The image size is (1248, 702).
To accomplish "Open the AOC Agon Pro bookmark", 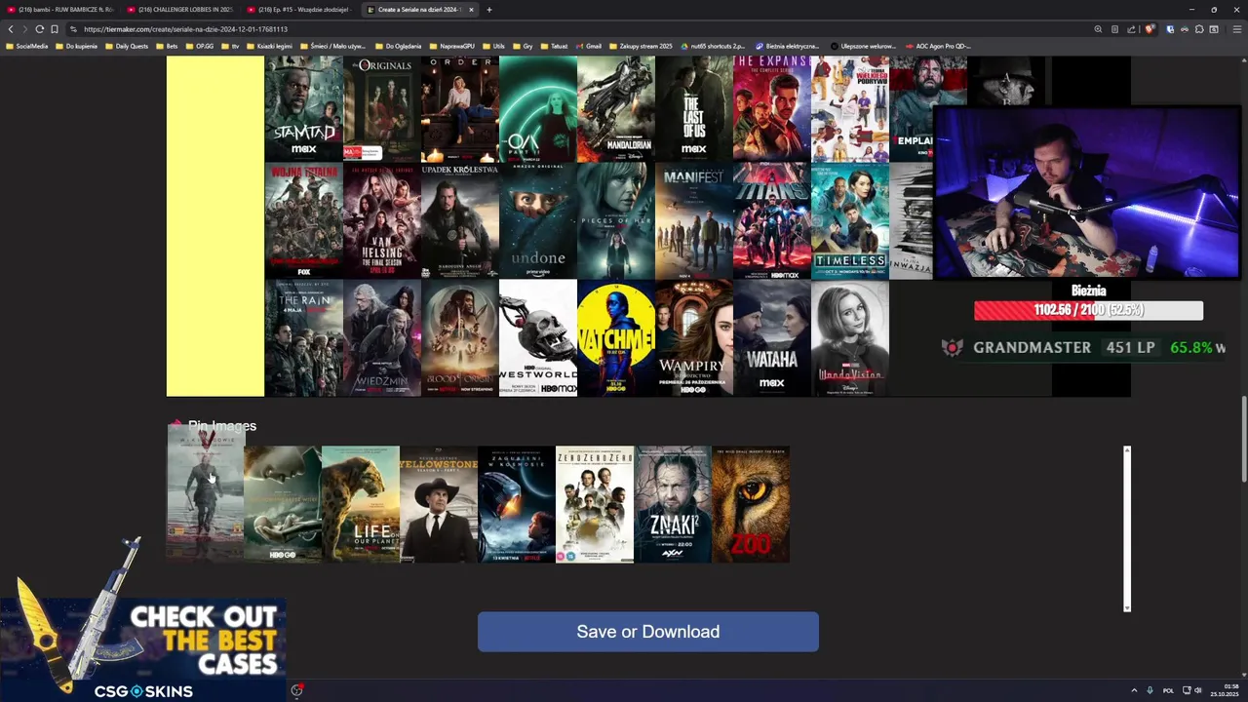I will [938, 46].
